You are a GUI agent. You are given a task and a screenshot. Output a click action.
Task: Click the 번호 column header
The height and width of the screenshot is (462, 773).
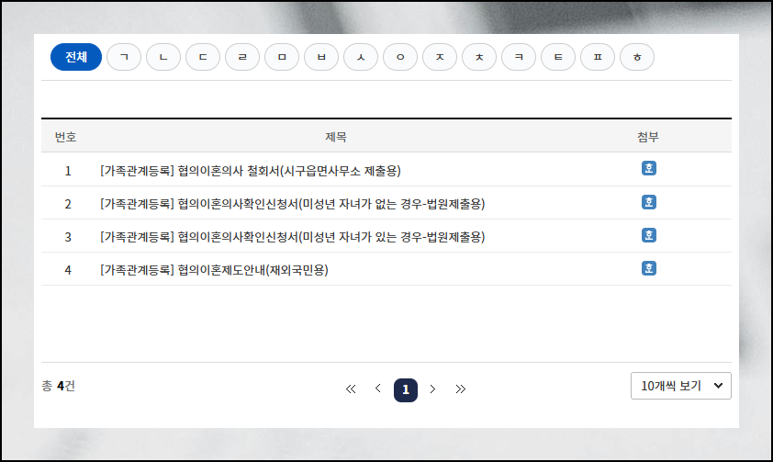click(65, 137)
